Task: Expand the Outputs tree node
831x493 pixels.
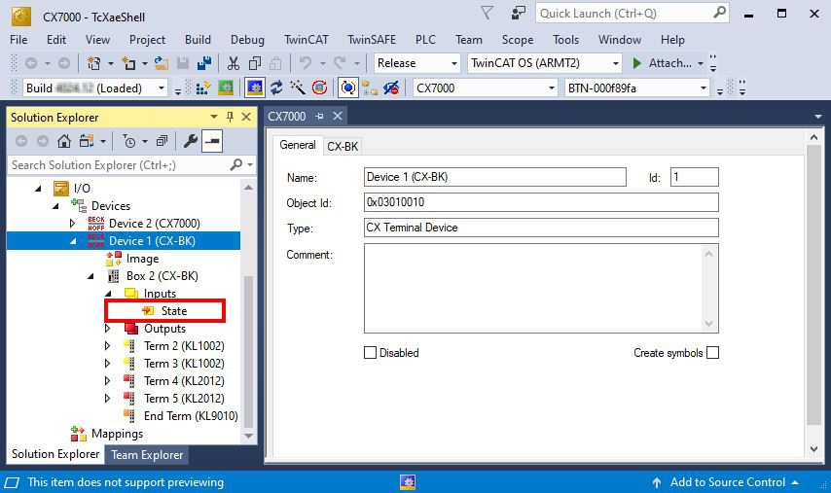Action: point(108,329)
